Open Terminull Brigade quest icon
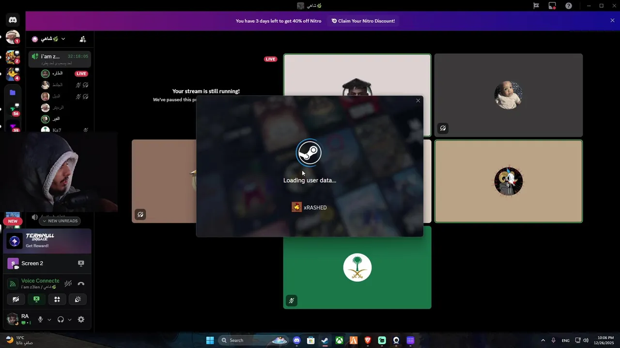The width and height of the screenshot is (620, 348). pyautogui.click(x=15, y=241)
